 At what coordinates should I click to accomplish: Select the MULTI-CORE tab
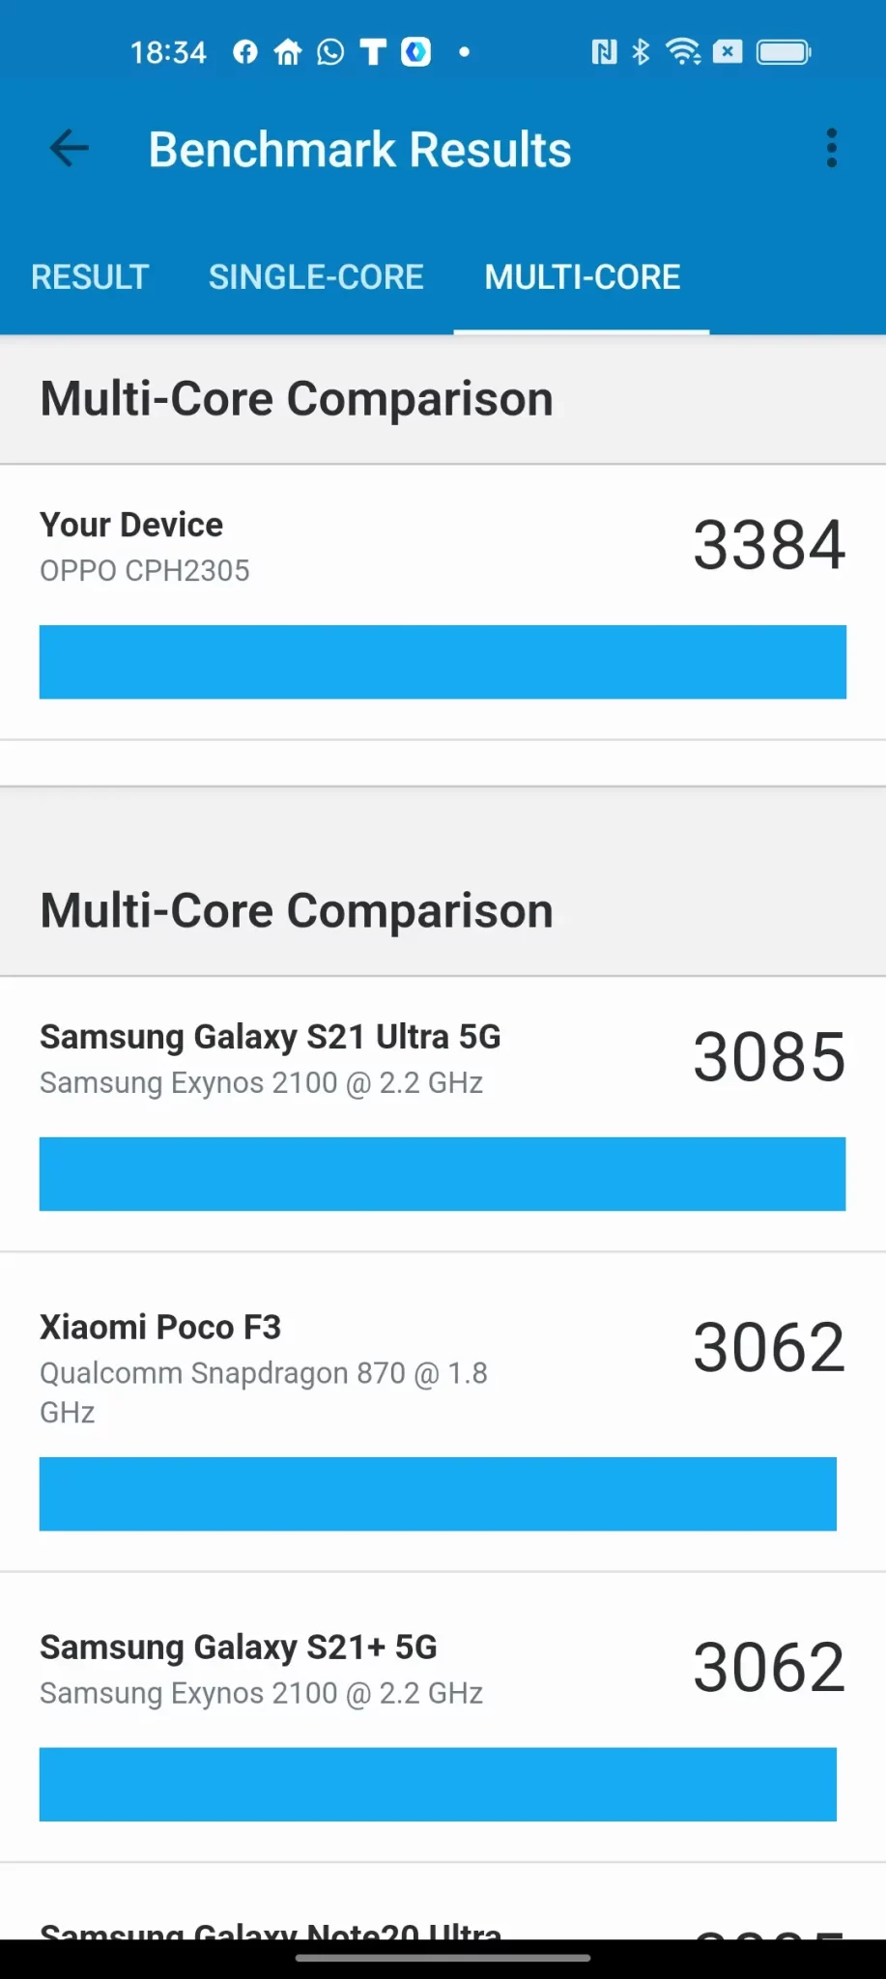pos(582,277)
